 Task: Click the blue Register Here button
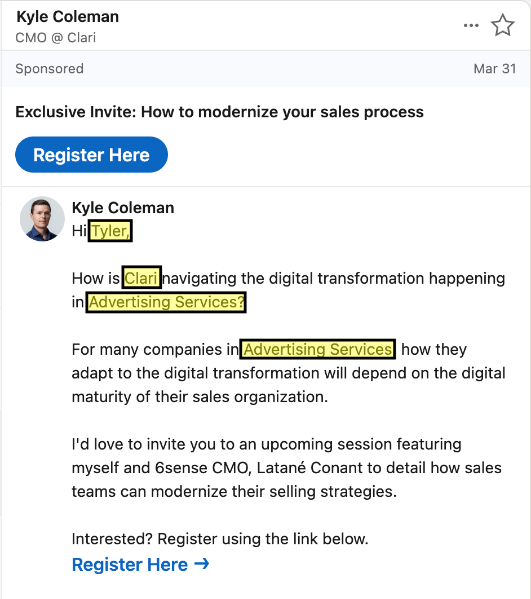[x=92, y=155]
